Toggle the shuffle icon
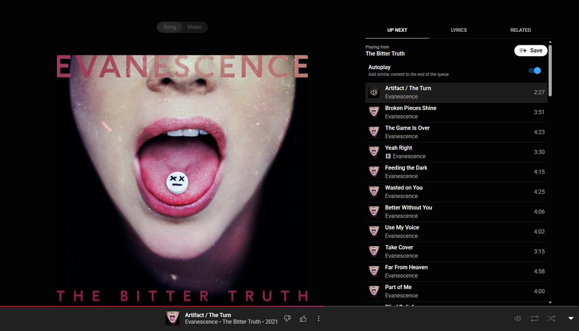 (551, 318)
